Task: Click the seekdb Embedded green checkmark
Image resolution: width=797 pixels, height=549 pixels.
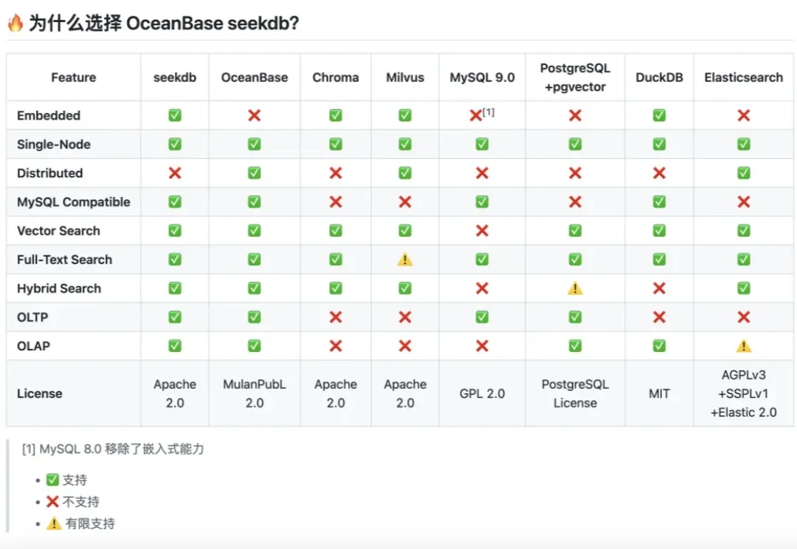Action: tap(175, 115)
